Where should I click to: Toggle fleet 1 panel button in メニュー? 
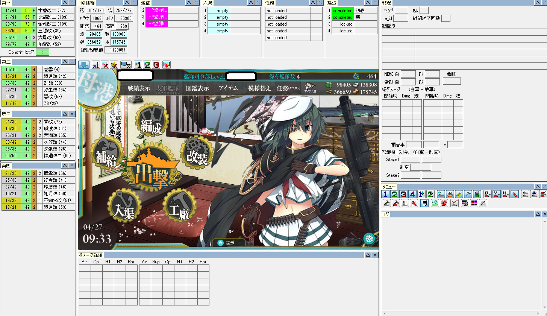[385, 194]
